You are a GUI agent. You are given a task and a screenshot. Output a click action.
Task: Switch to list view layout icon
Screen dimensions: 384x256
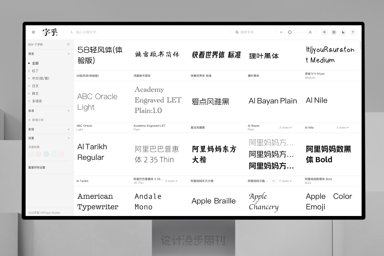click(334, 32)
